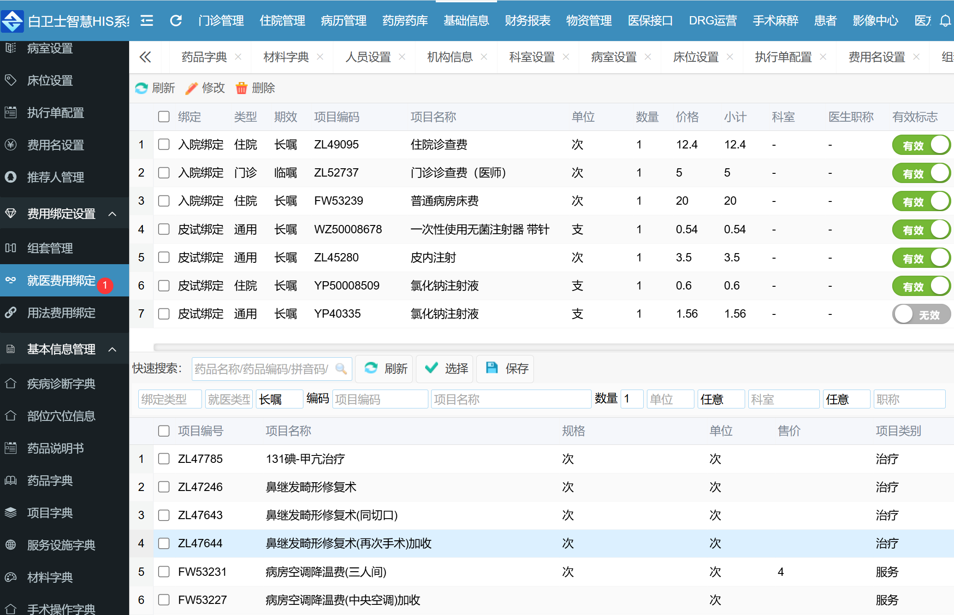Check the box for 皮内注射 row

164,258
